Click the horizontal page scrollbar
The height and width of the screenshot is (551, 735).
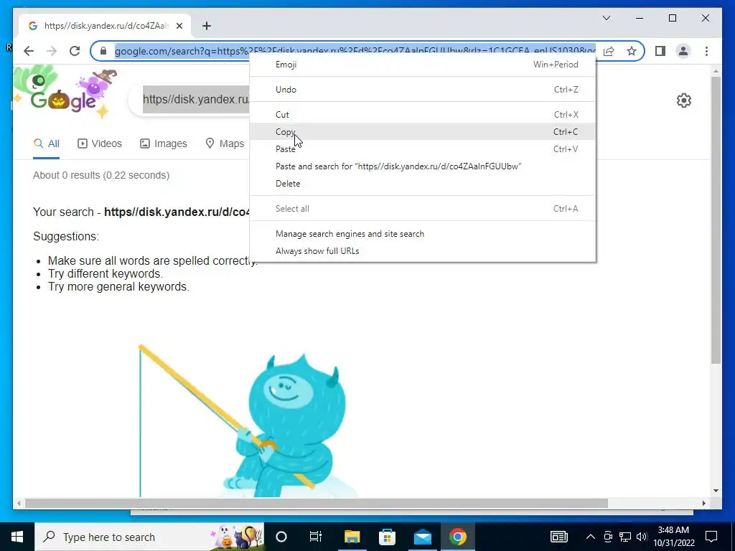[x=317, y=503]
